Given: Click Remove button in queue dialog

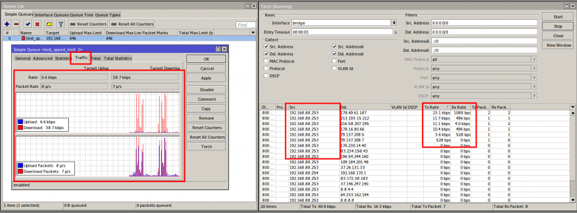Looking at the screenshot, I should [206, 118].
